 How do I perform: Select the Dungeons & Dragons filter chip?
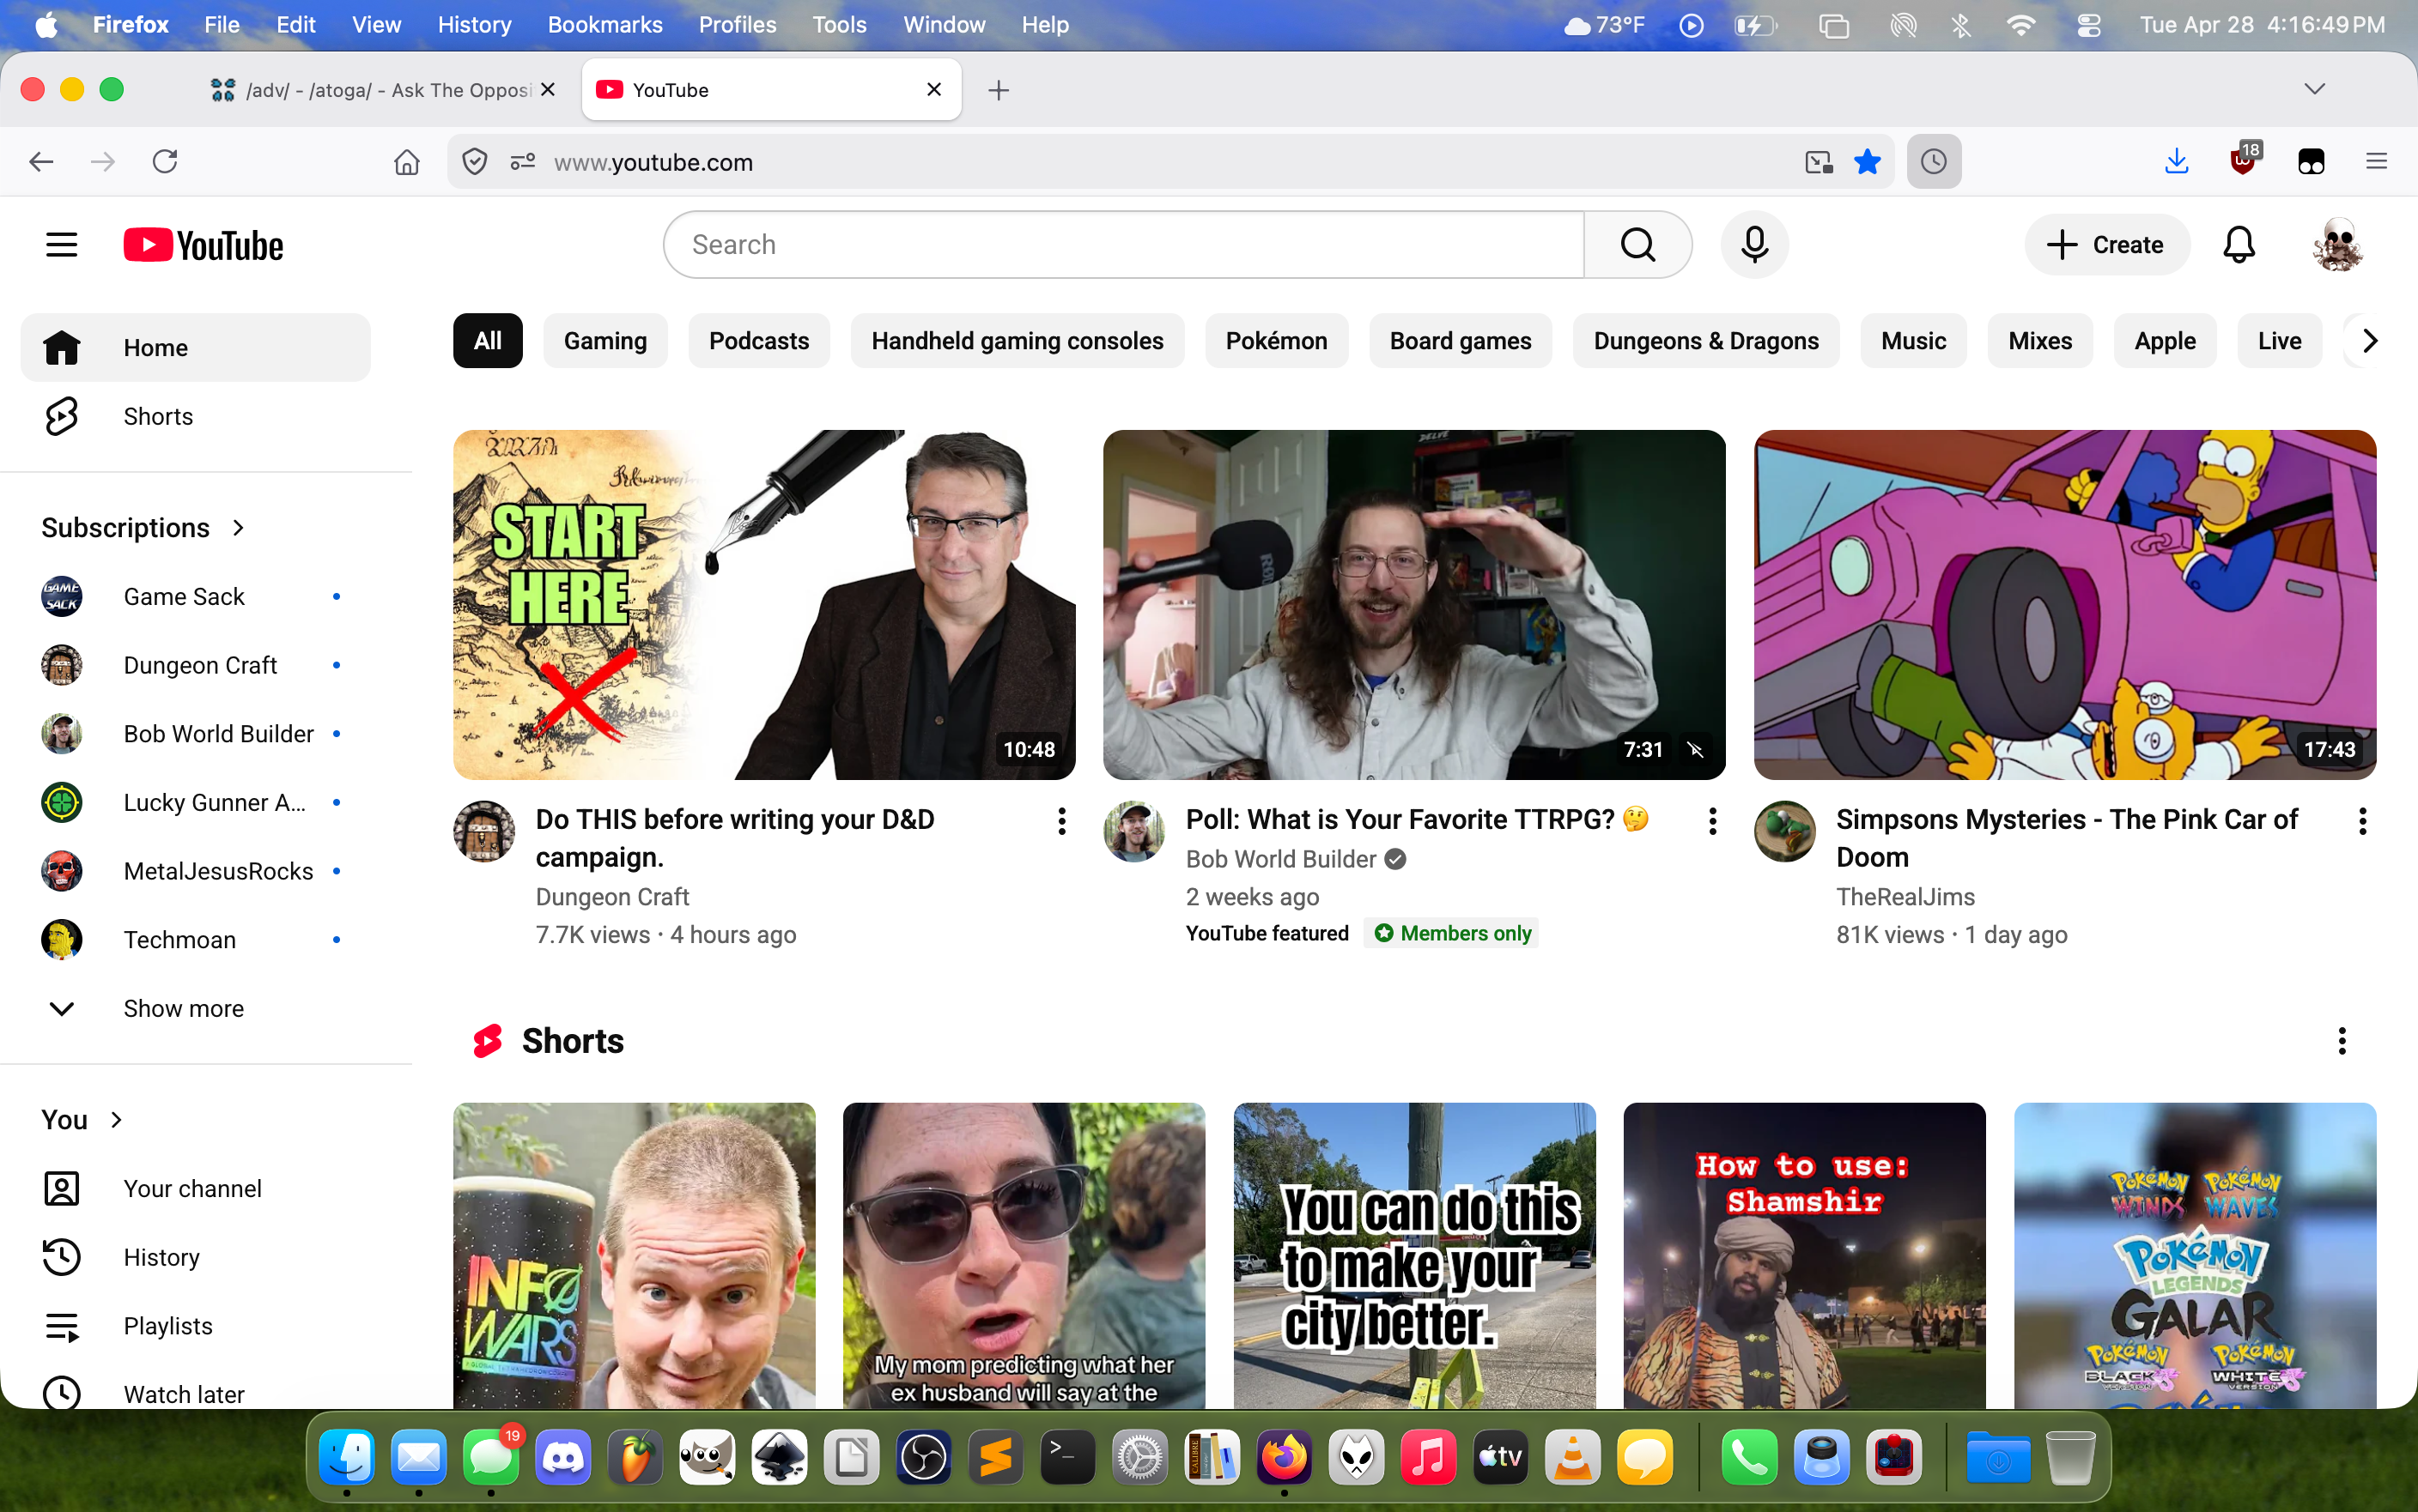(x=1704, y=341)
